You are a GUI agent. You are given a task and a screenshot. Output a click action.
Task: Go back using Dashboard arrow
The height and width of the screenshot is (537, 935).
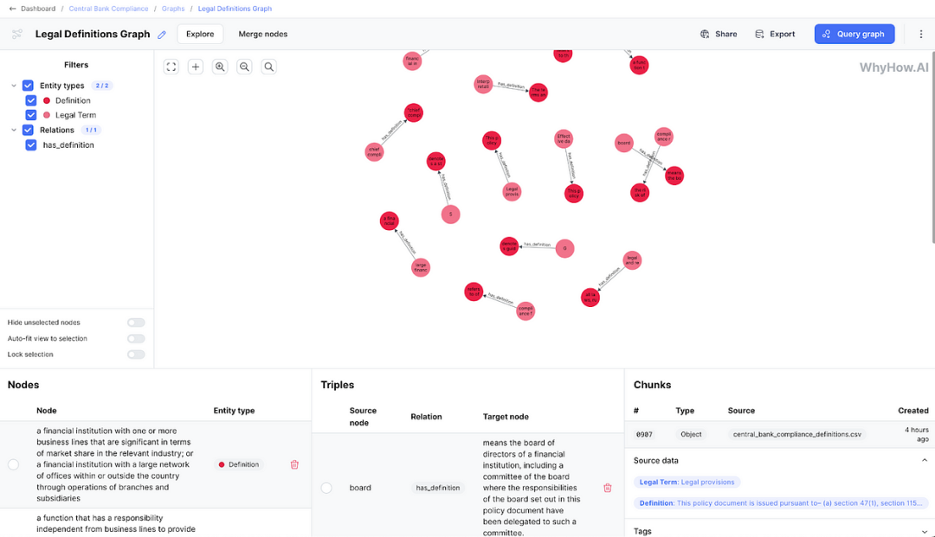12,9
